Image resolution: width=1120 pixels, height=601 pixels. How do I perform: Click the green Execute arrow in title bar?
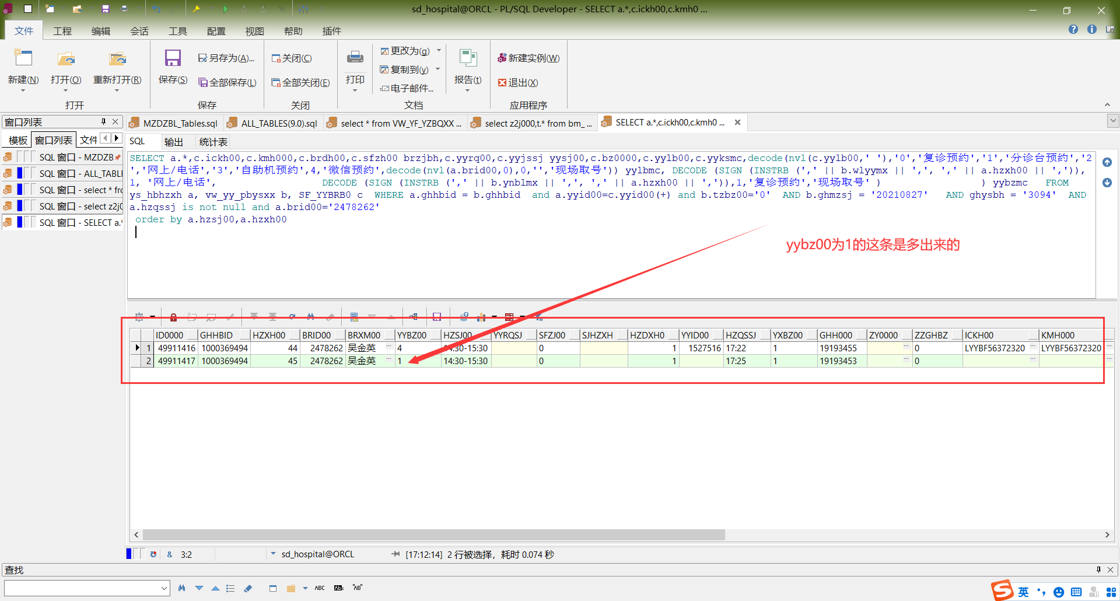point(225,9)
